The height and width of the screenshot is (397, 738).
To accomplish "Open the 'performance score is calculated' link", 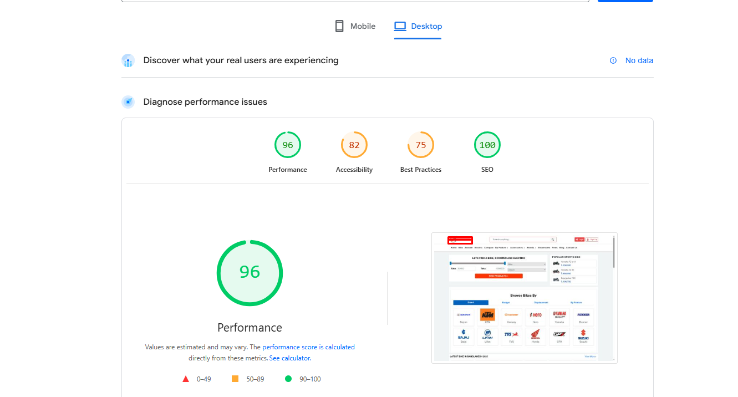I will 308,347.
